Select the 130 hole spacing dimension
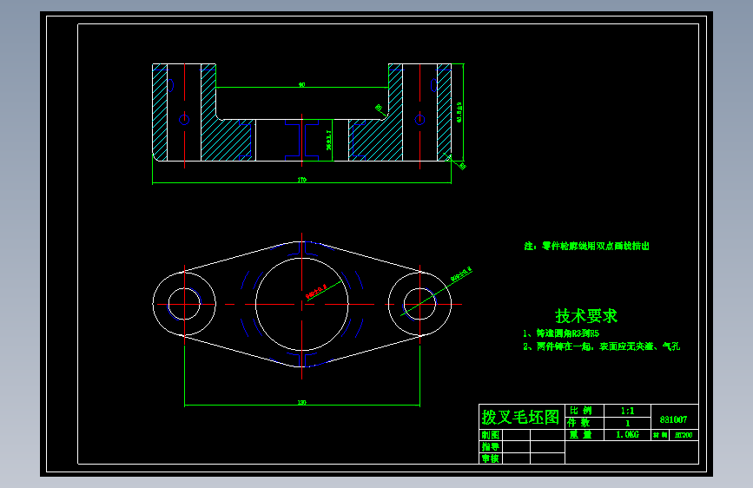The width and height of the screenshot is (753, 488). tap(301, 403)
